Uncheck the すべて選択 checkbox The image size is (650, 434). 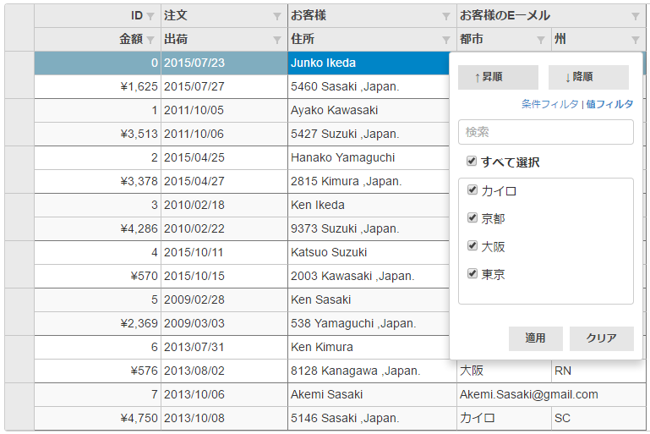tap(472, 162)
